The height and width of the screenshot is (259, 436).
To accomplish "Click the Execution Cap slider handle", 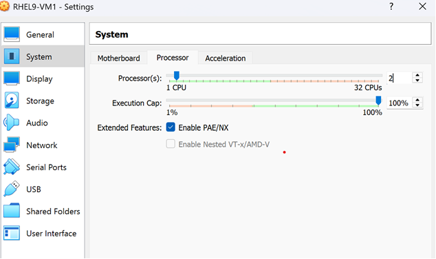I will click(378, 101).
